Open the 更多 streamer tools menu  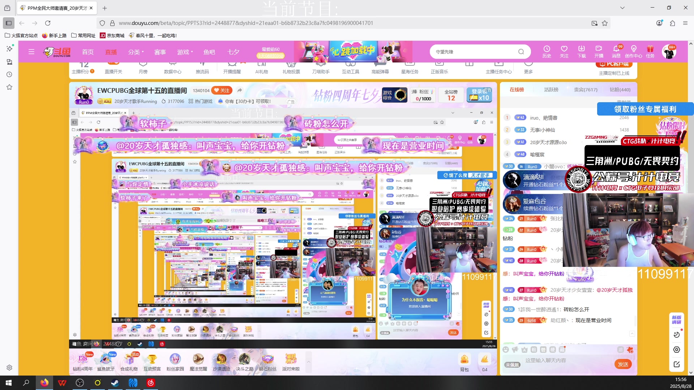(x=528, y=68)
